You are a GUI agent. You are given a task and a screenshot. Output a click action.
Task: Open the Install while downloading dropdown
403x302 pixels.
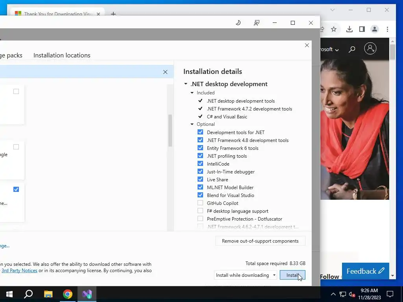pyautogui.click(x=246, y=275)
